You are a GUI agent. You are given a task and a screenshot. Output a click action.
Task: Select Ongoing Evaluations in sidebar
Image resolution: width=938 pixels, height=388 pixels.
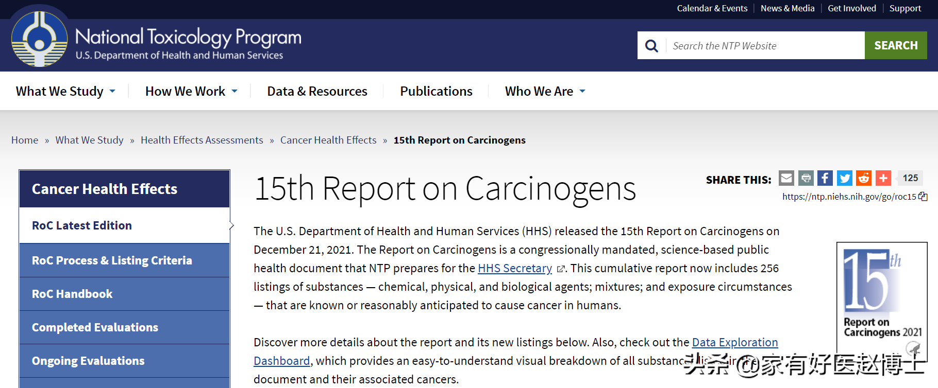[x=124, y=361]
